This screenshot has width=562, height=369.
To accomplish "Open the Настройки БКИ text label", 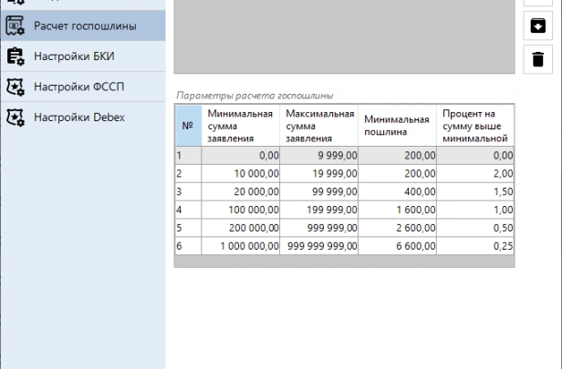I will click(x=74, y=56).
